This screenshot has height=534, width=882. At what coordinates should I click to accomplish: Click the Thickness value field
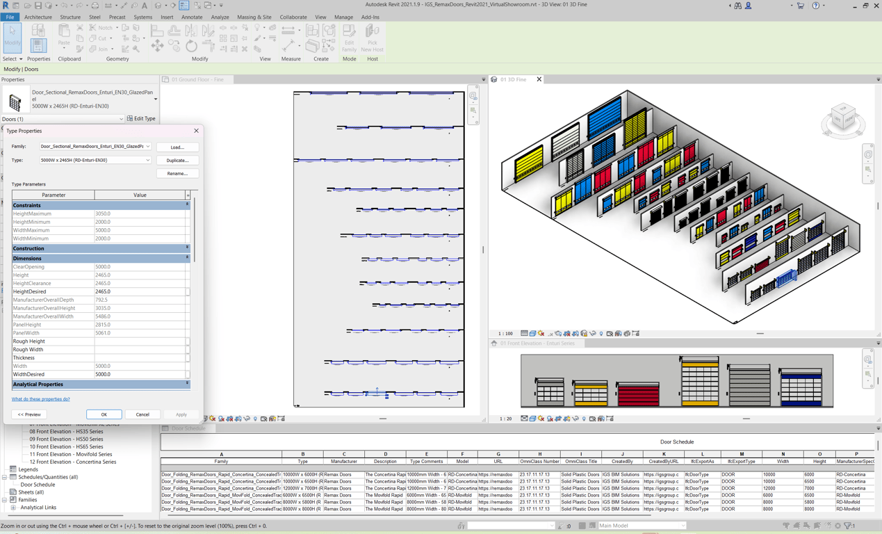tap(140, 358)
